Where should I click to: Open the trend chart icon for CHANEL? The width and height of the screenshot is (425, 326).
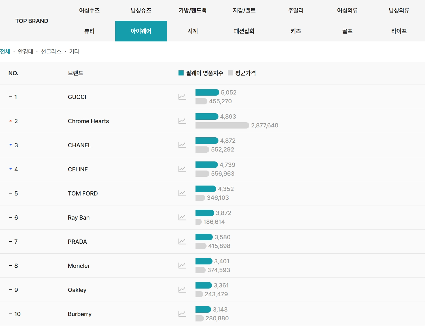[182, 145]
